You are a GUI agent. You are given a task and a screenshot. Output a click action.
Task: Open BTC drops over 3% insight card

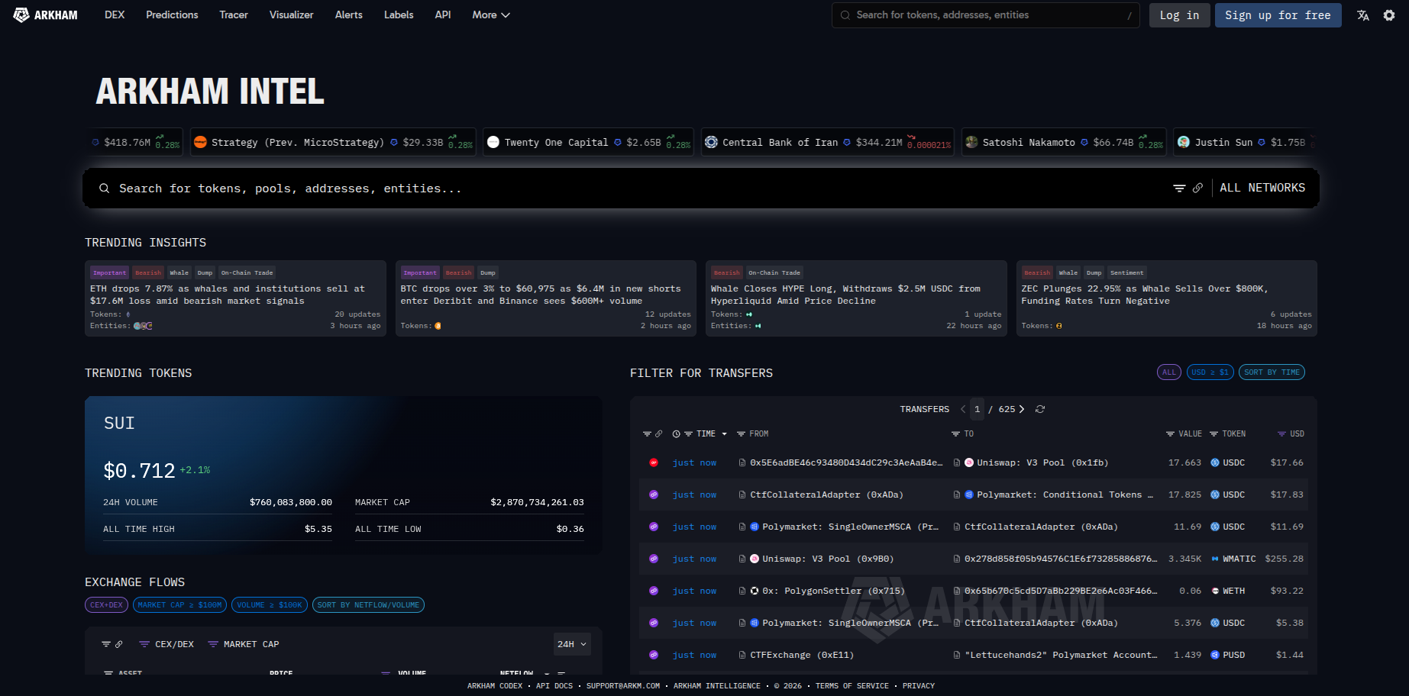[x=545, y=298]
